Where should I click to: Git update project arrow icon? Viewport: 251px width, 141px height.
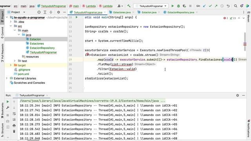pyautogui.click(x=204, y=6)
